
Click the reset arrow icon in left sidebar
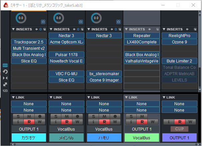pos(5,71)
